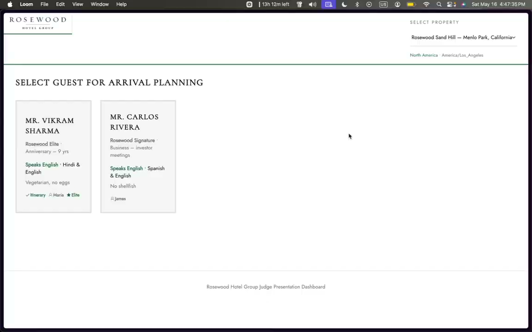Open the View menu
This screenshot has width=532, height=332.
78,5
